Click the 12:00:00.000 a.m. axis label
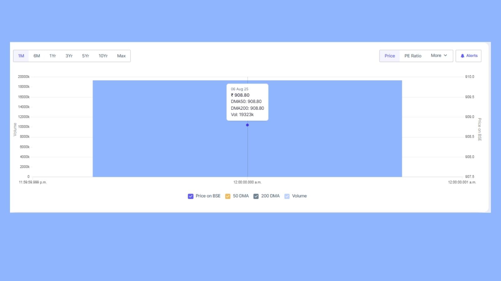The image size is (501, 281). 247,182
